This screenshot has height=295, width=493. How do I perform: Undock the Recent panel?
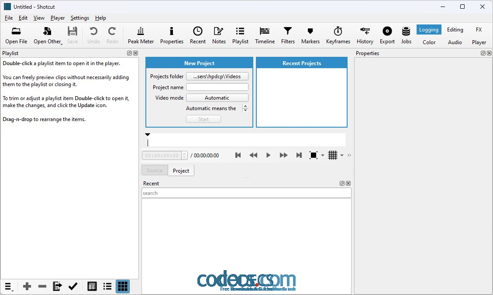(x=342, y=183)
